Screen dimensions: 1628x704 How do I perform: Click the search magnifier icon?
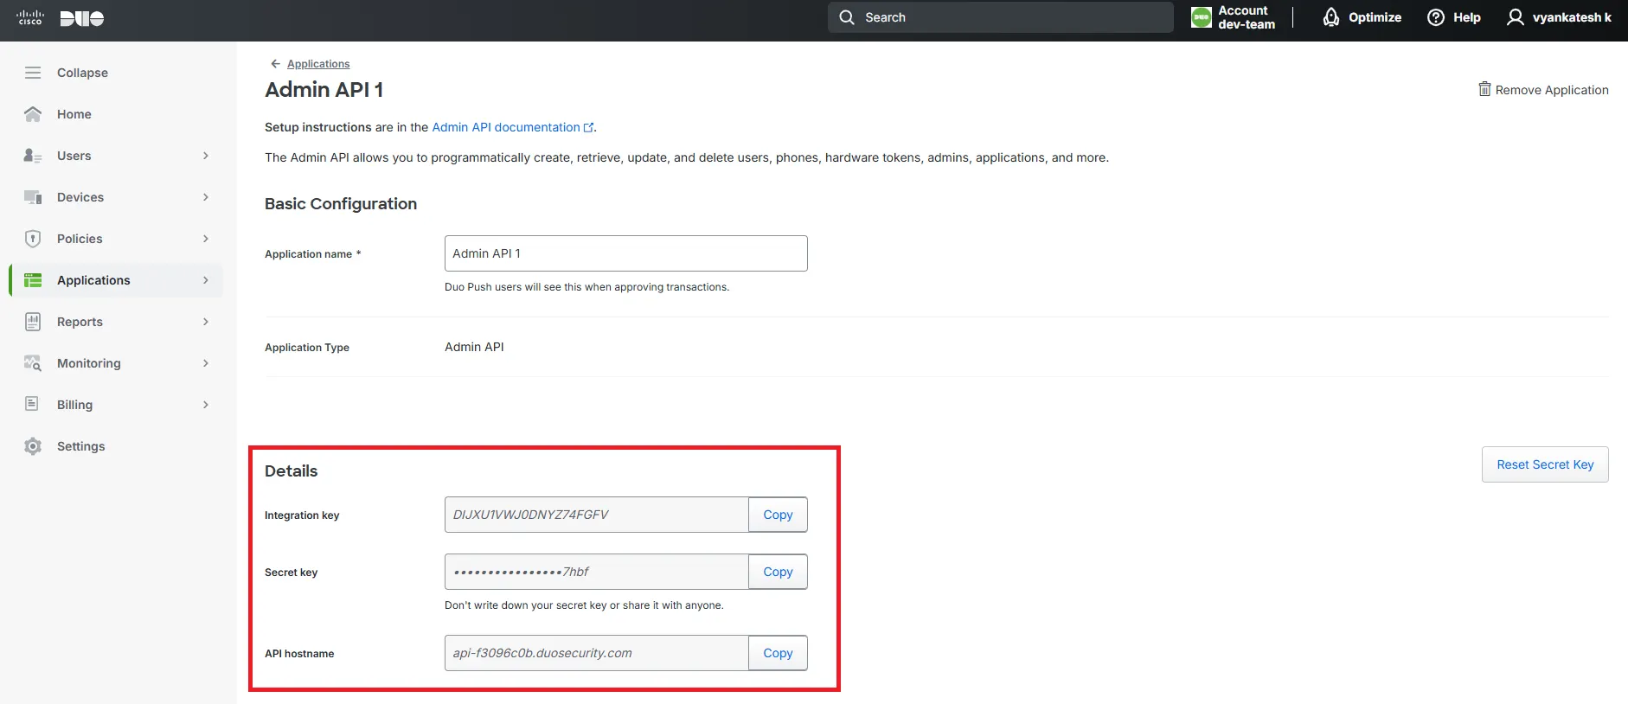(847, 17)
